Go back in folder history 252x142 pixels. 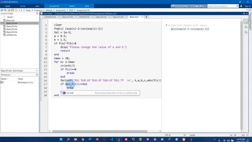[x=2, y=10]
